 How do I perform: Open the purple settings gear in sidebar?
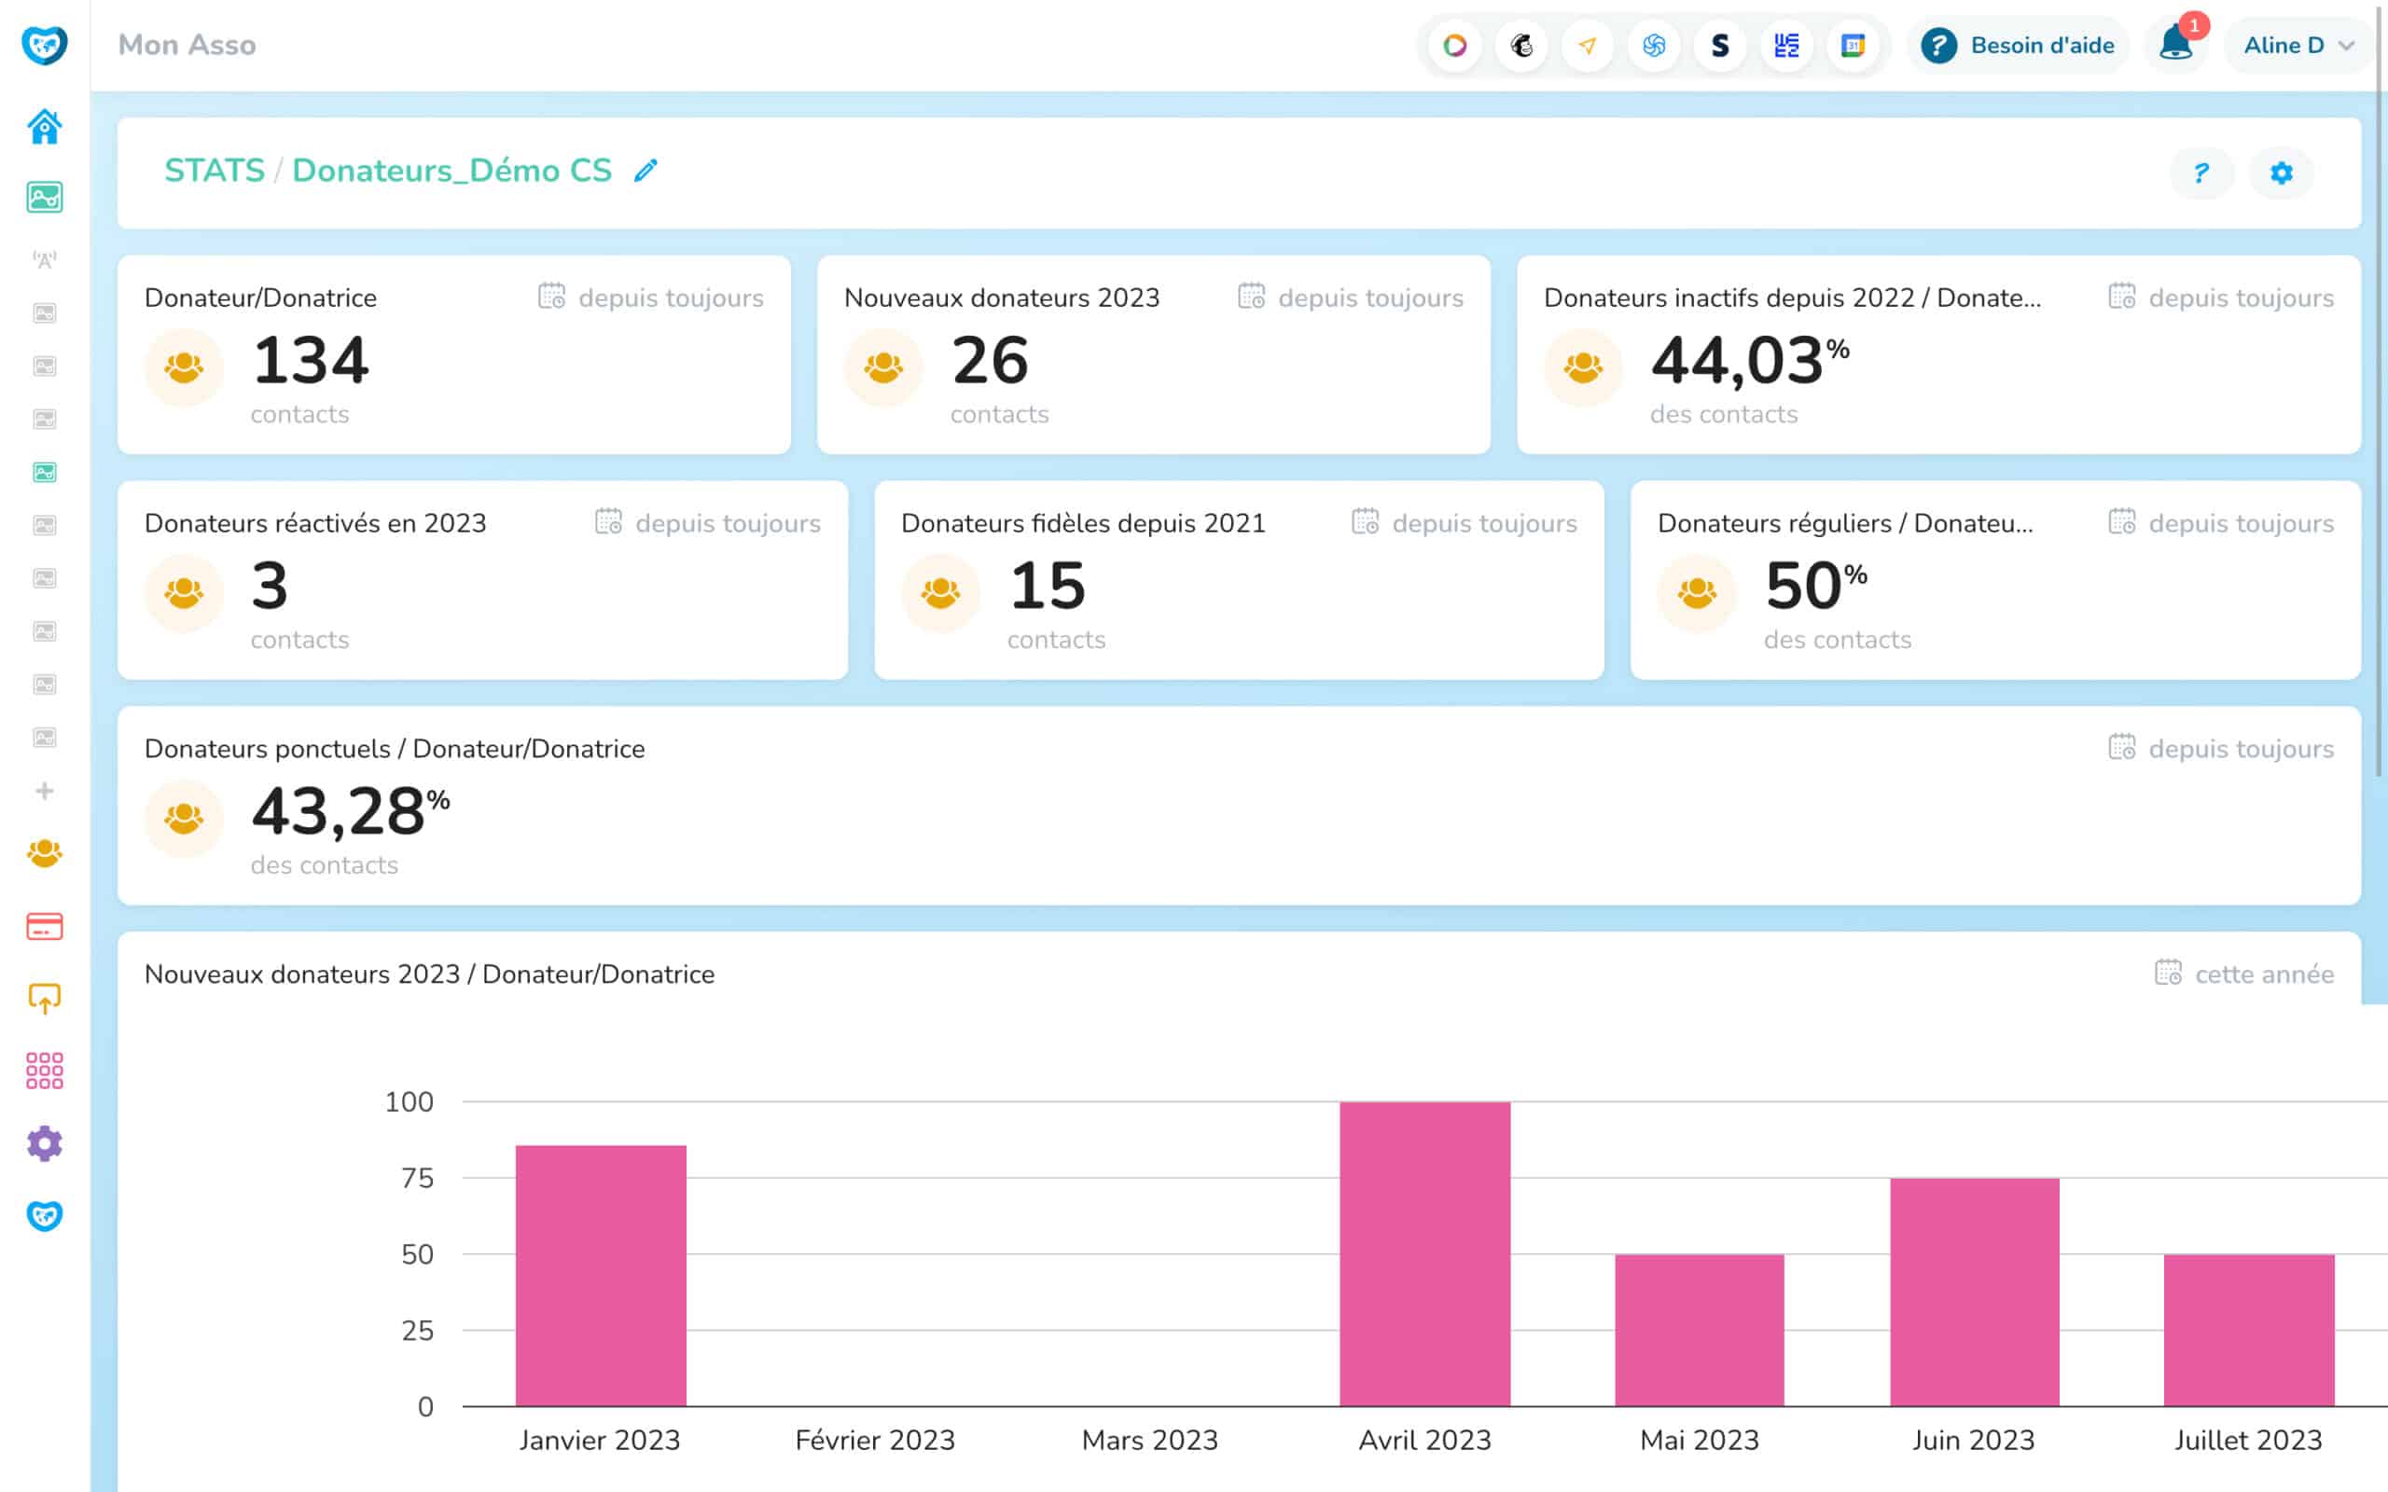pyautogui.click(x=45, y=1143)
